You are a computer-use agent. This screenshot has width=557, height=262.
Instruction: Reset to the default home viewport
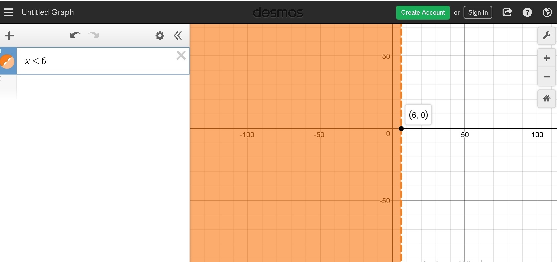coord(546,98)
